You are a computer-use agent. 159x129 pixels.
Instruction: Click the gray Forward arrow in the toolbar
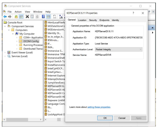coord(10,16)
